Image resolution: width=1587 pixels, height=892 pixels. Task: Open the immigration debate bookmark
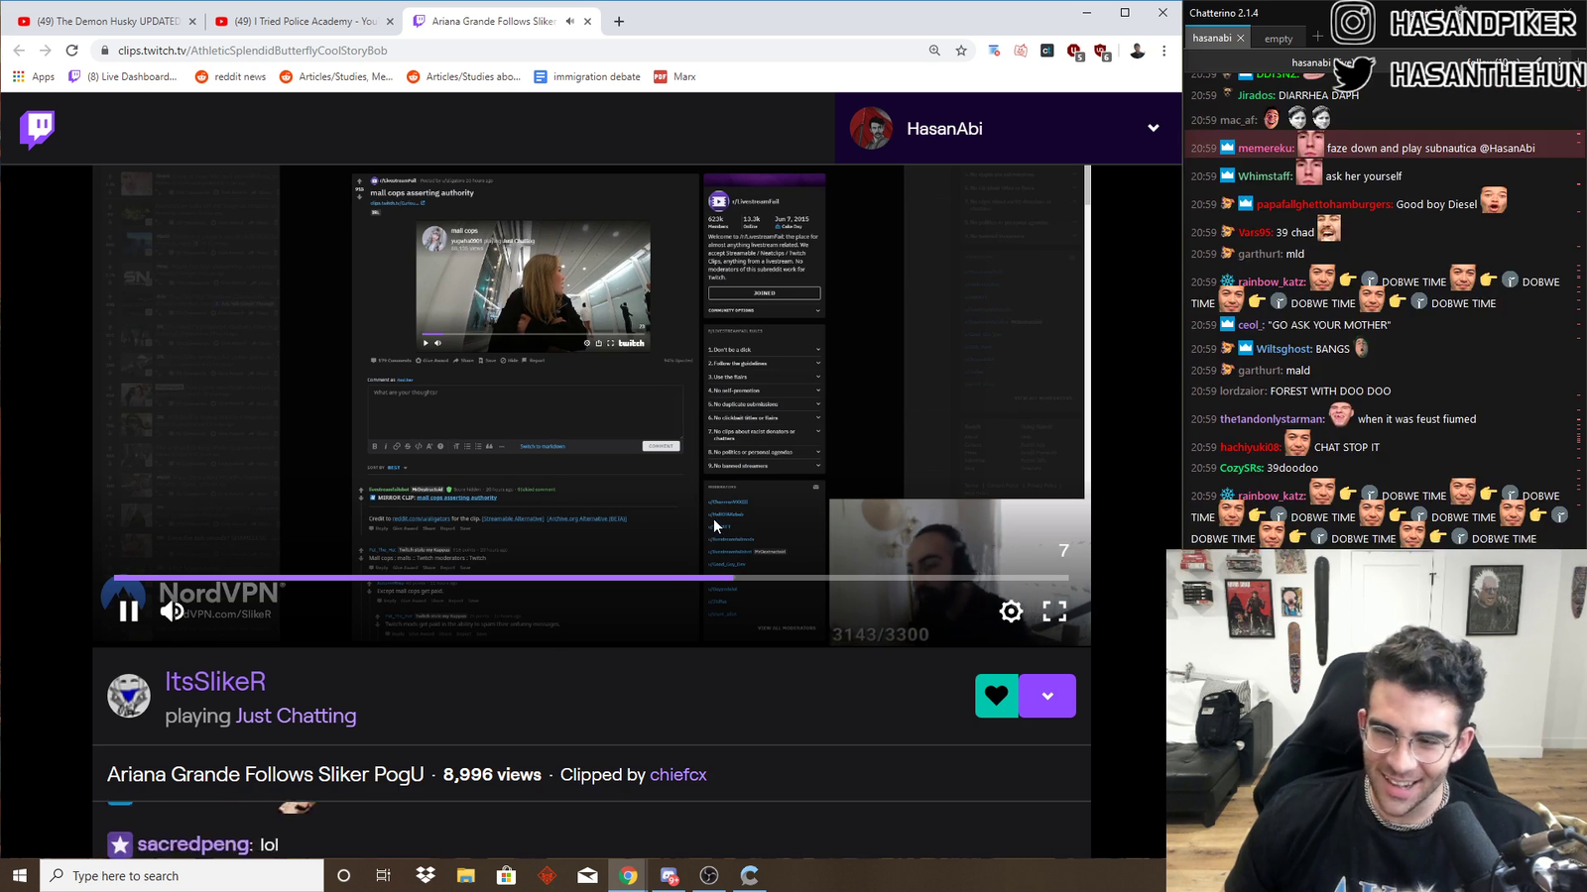(587, 76)
